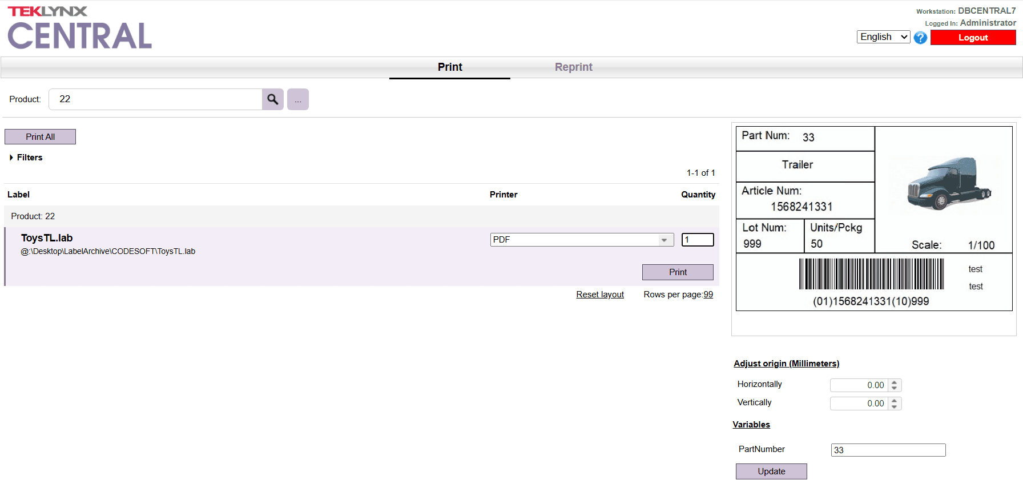This screenshot has height=484, width=1023.
Task: Click the Logout button
Action: tap(973, 38)
